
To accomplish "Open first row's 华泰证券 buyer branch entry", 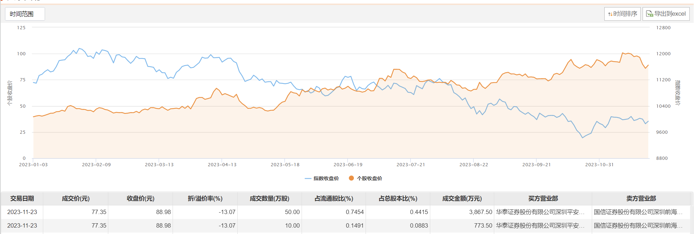I will click(x=540, y=212).
